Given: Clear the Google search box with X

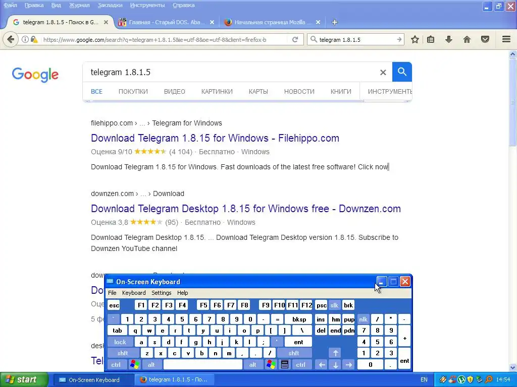Looking at the screenshot, I should [383, 73].
